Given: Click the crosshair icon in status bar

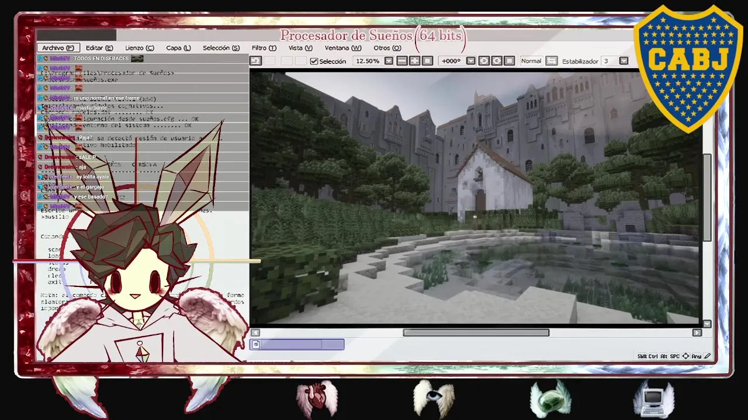Looking at the screenshot, I should tap(685, 356).
